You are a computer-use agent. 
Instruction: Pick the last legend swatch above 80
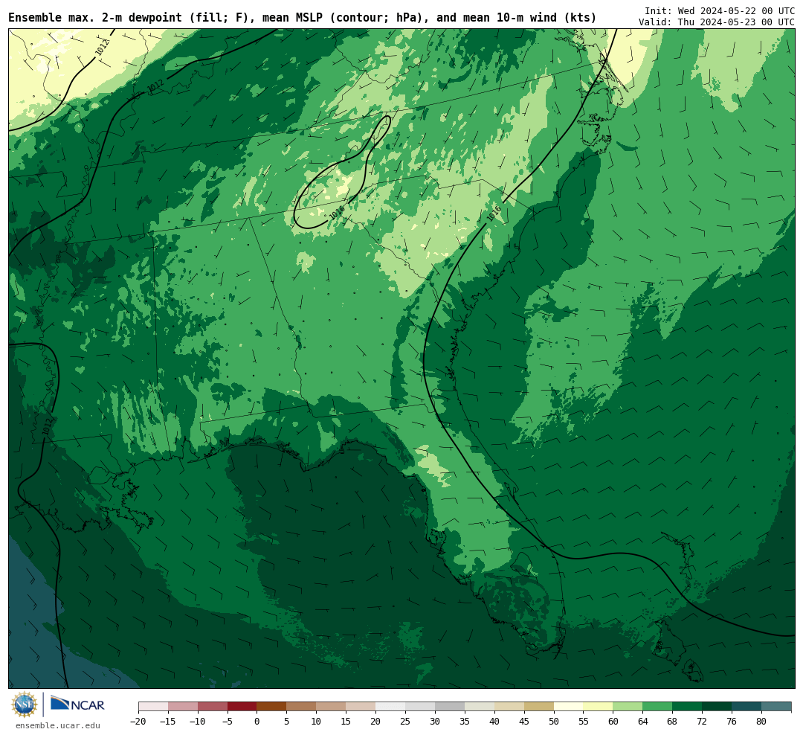point(777,707)
